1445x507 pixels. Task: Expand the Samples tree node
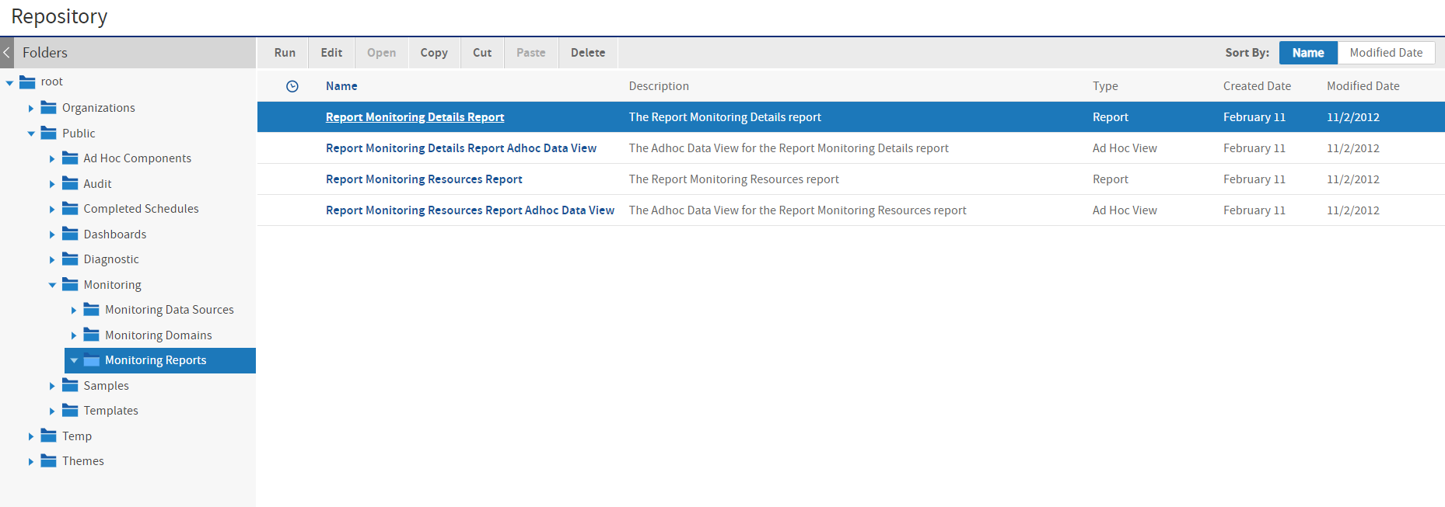click(52, 386)
